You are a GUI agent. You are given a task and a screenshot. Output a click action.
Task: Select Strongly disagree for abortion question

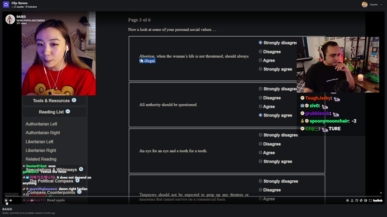click(x=261, y=43)
